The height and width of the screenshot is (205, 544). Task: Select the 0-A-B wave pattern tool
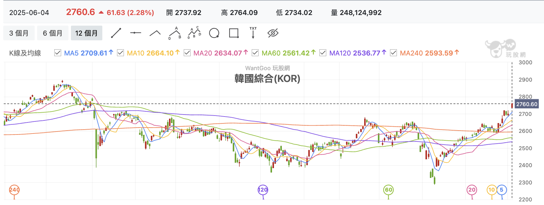point(175,33)
